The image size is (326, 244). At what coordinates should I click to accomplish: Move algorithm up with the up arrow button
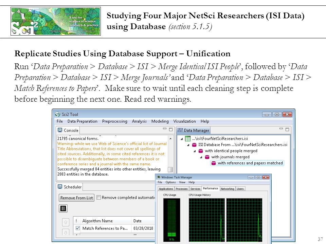[66, 222]
